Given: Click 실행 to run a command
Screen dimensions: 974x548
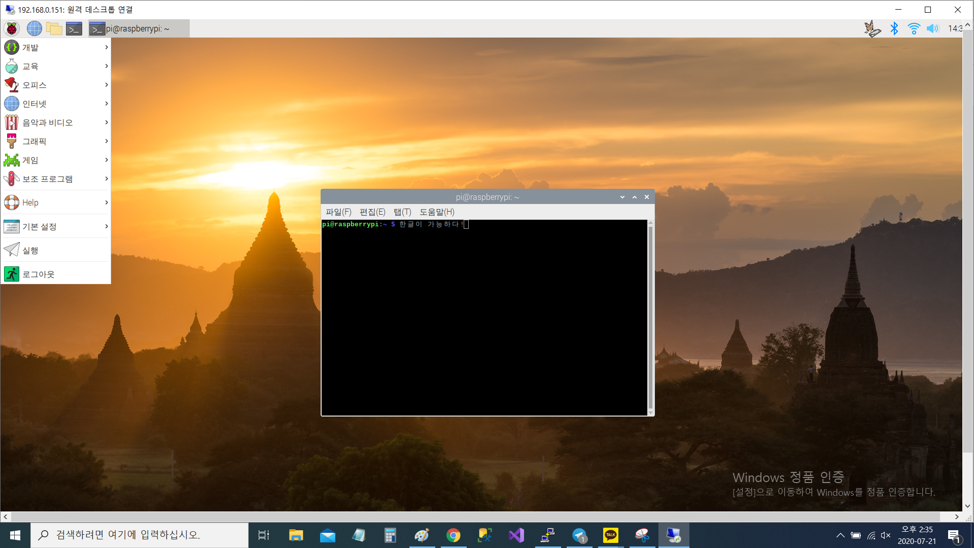Looking at the screenshot, I should point(30,250).
